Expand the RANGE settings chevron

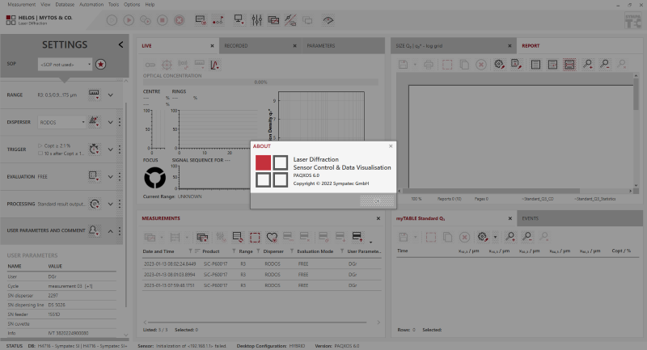click(x=111, y=95)
